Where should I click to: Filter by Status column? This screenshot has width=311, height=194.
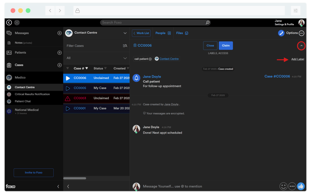point(100,68)
